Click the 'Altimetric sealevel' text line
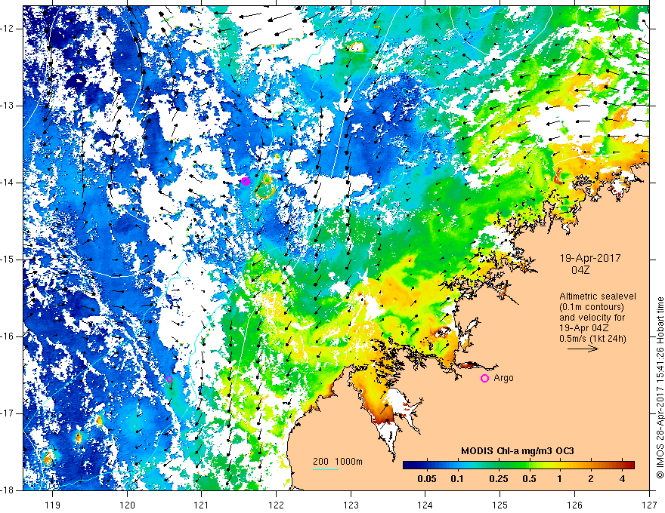The height and width of the screenshot is (513, 665). coord(598,296)
